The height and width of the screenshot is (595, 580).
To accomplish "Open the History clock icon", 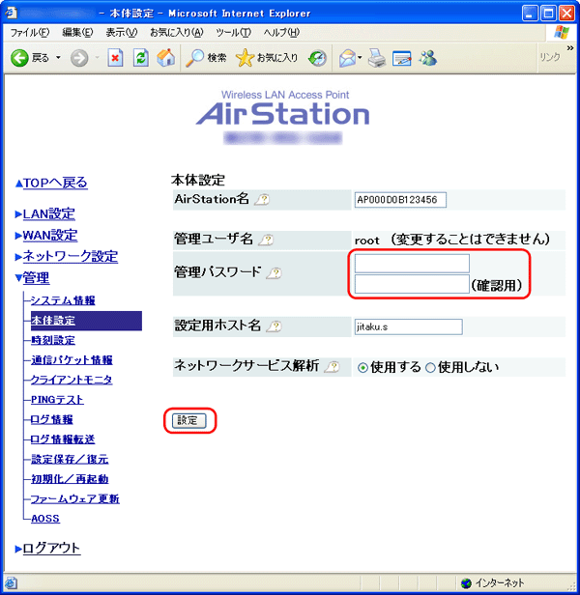I will (x=317, y=58).
